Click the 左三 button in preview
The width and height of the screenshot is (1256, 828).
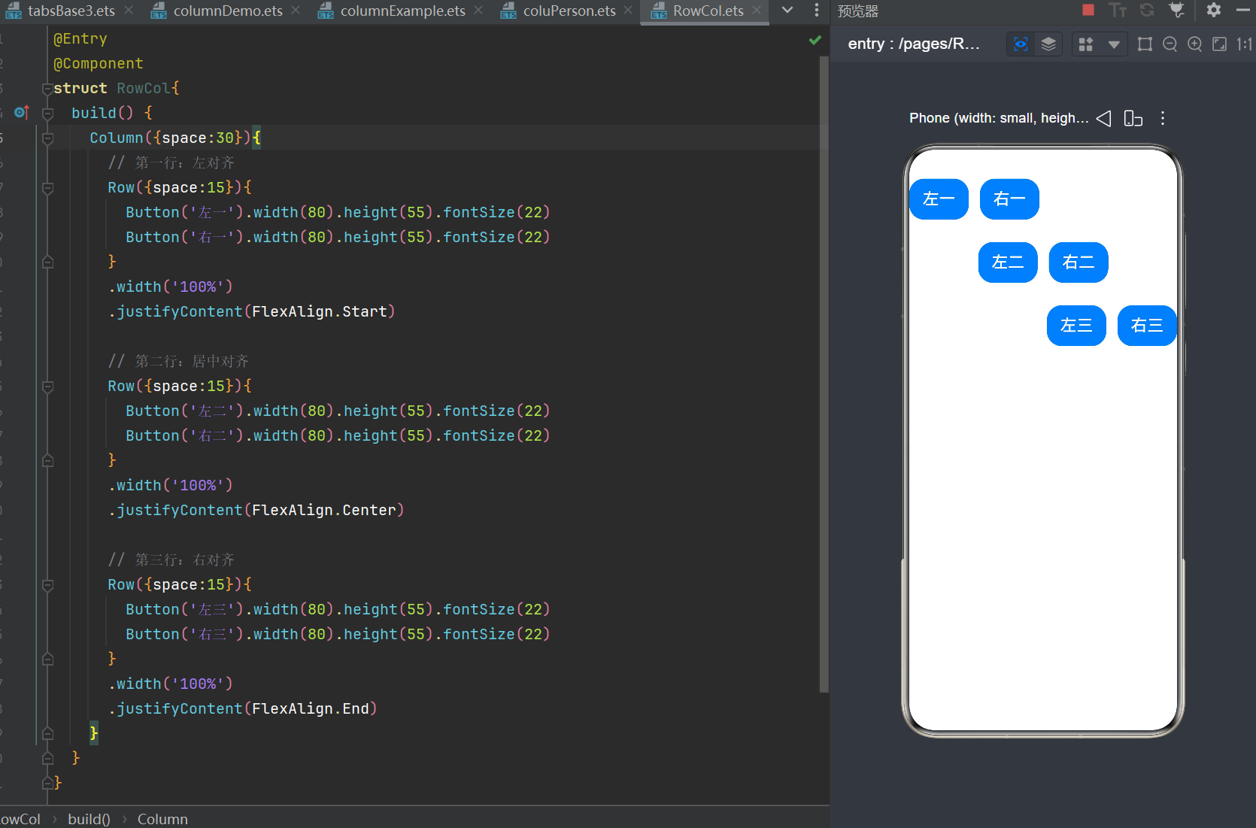coord(1076,326)
